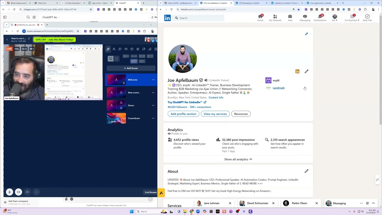Edit the Restream stream title pencil

tap(29, 39)
